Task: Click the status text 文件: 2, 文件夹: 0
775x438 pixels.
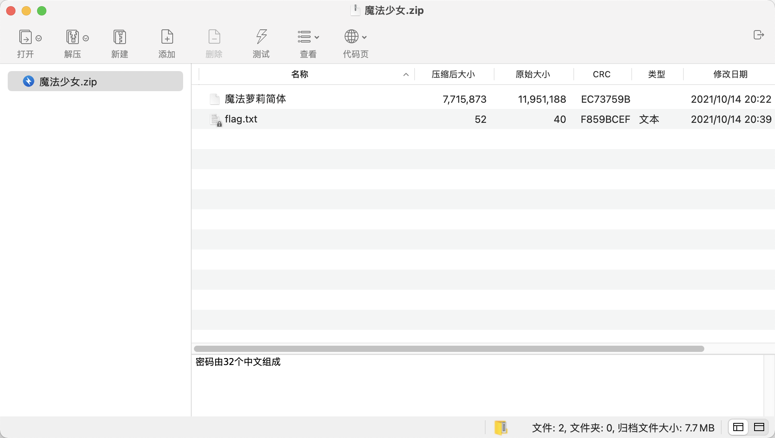Action: pyautogui.click(x=573, y=428)
